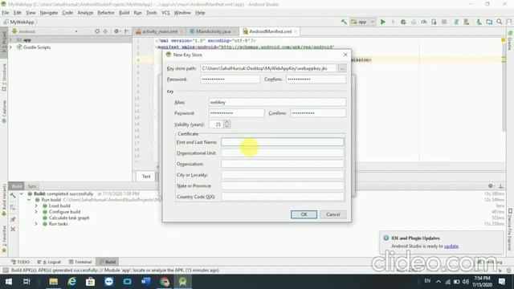Viewport: 514px width, 289px height.
Task: Switch to Sync tab in Build panel
Action: (32, 186)
